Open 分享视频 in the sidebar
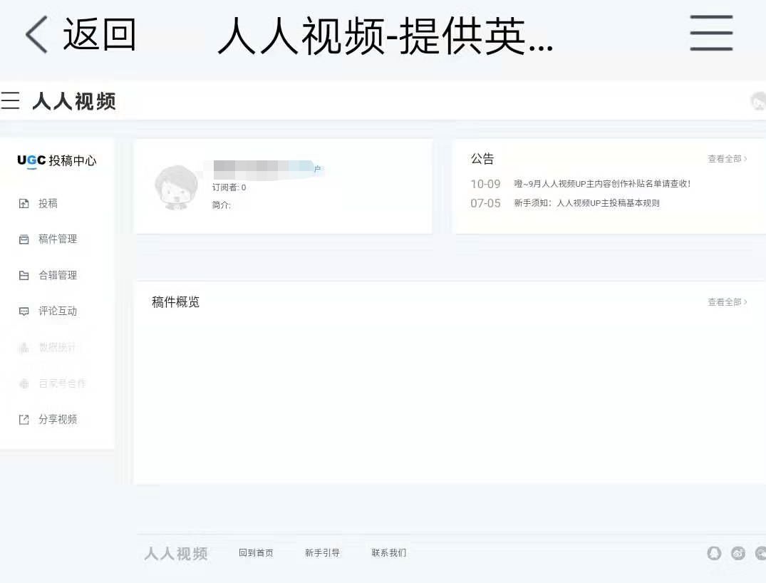This screenshot has height=583, width=766. (58, 419)
